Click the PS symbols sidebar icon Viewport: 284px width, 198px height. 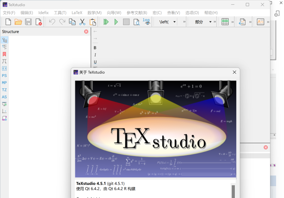(x=4, y=75)
